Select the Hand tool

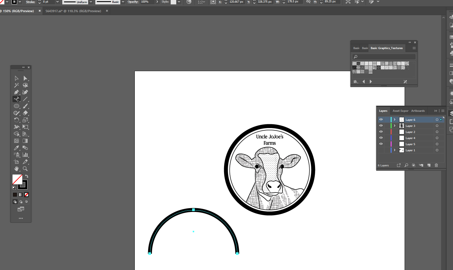tap(17, 169)
